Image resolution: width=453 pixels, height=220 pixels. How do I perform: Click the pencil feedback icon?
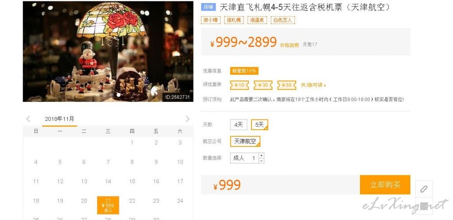click(x=424, y=189)
